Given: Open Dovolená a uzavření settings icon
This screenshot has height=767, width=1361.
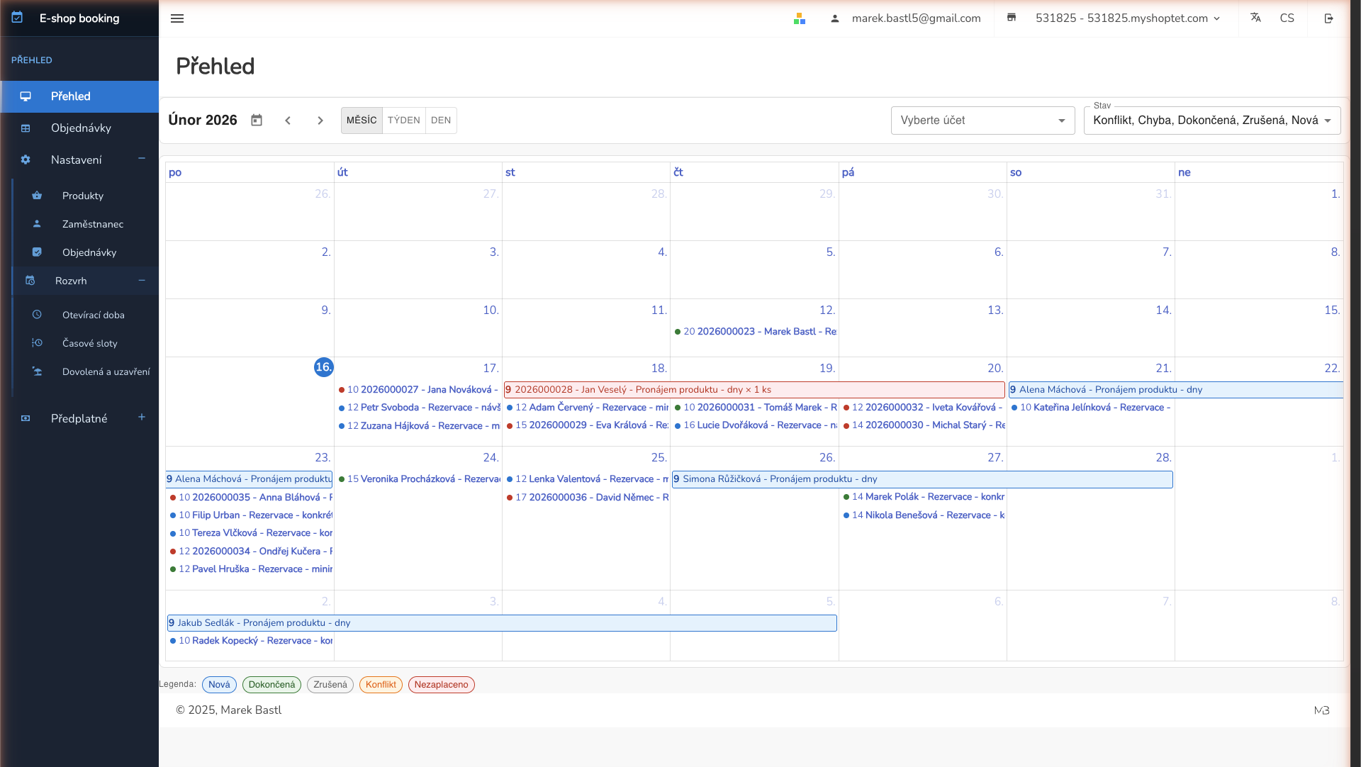Looking at the screenshot, I should 37,371.
